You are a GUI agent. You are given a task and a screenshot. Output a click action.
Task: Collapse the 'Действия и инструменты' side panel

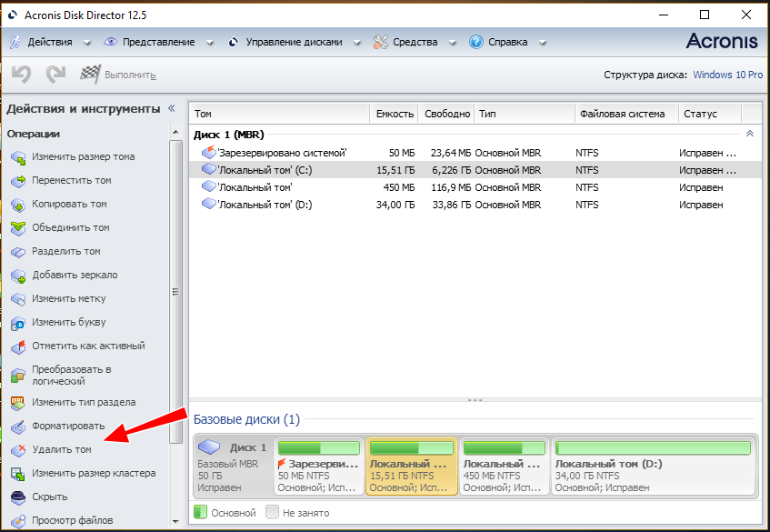pos(171,108)
